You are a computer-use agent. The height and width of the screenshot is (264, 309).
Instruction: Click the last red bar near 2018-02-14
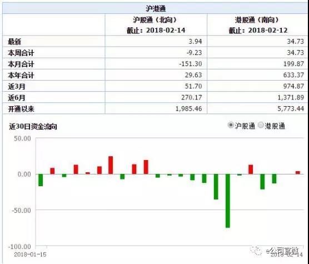pyautogui.click(x=298, y=173)
